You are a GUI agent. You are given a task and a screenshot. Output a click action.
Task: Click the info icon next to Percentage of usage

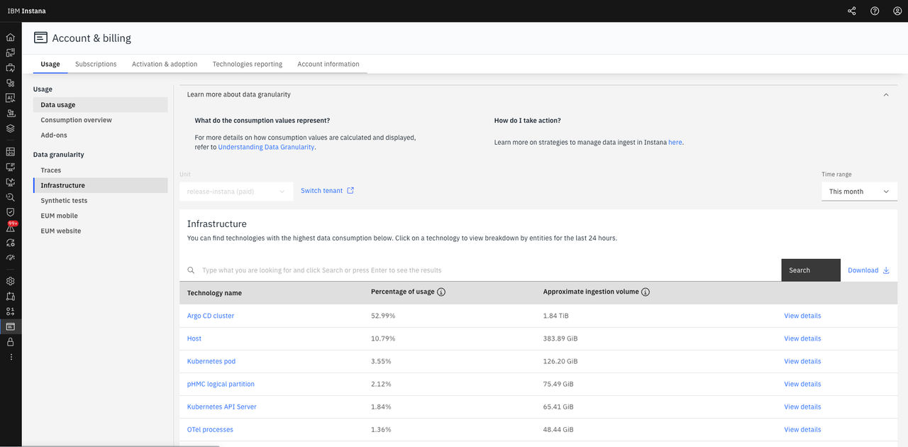(441, 292)
